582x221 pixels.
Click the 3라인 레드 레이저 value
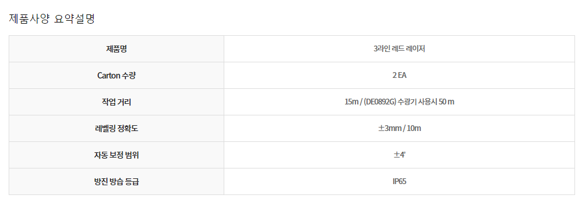399,49
